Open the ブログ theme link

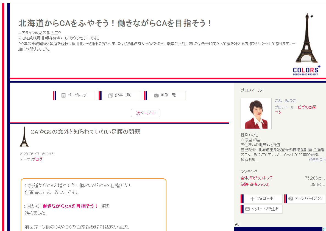(x=37, y=159)
